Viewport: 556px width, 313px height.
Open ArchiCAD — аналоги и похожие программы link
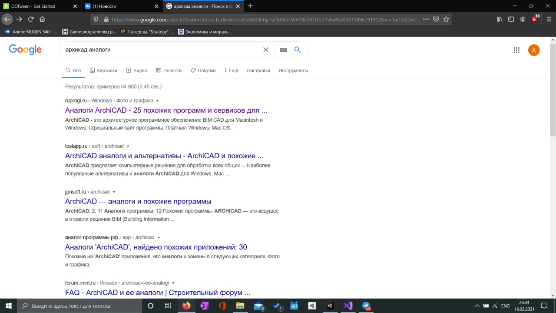point(138,201)
